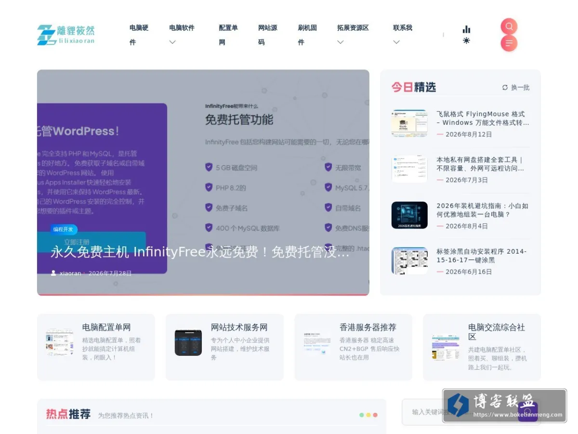This screenshot has height=434, width=578.
Task: Click the 网站技术服务网 card thumbnail
Action: pyautogui.click(x=188, y=342)
